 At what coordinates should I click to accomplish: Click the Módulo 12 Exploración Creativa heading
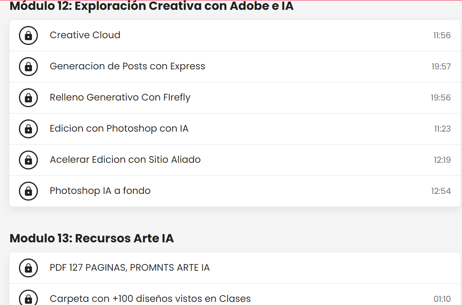[152, 6]
